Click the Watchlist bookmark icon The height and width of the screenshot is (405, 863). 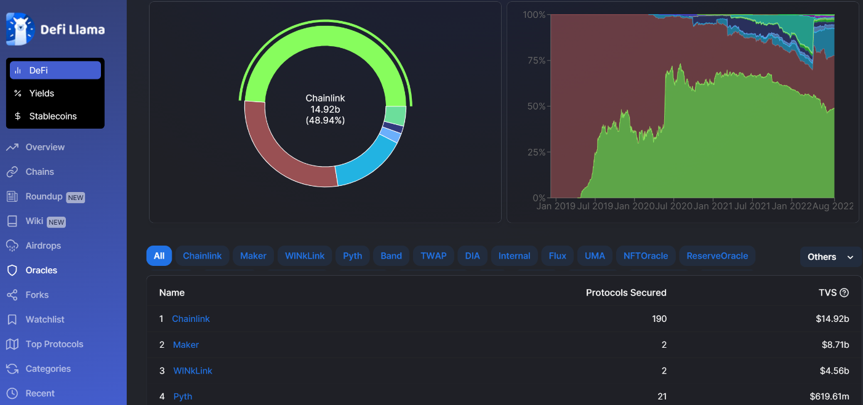tap(12, 319)
